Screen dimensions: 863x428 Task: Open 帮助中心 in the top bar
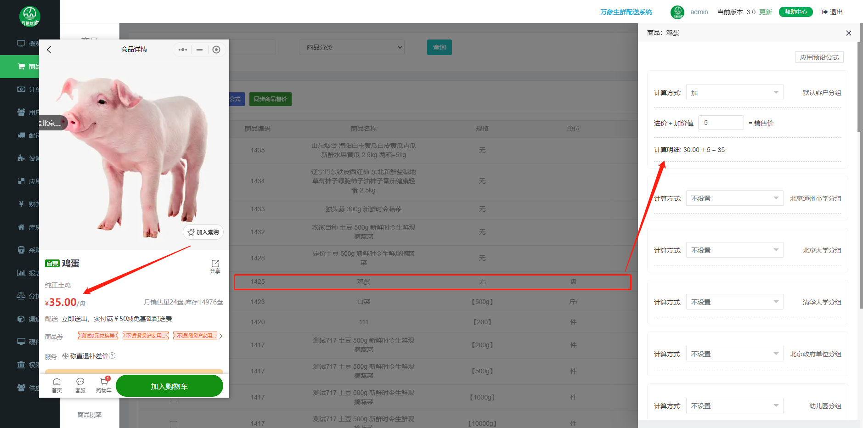795,12
